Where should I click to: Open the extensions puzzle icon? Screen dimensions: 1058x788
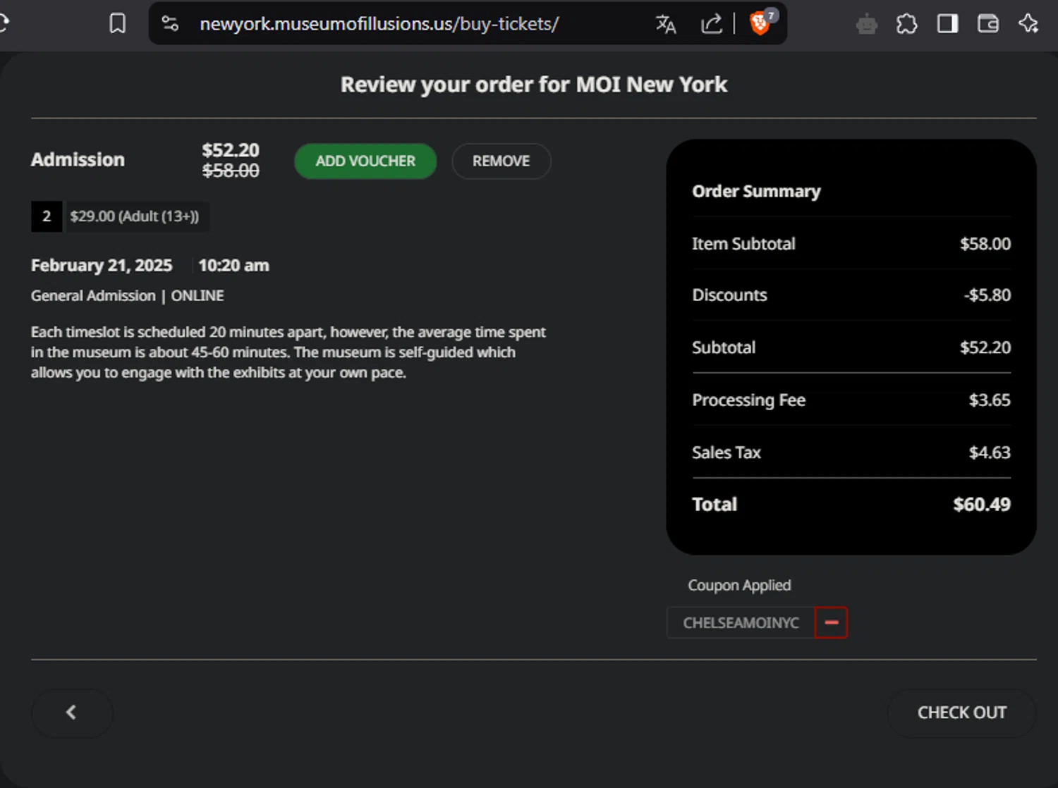(x=906, y=24)
